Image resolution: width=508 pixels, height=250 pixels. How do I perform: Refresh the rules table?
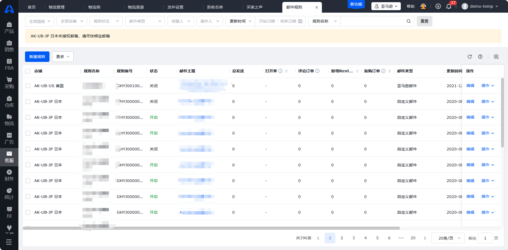pyautogui.click(x=470, y=57)
